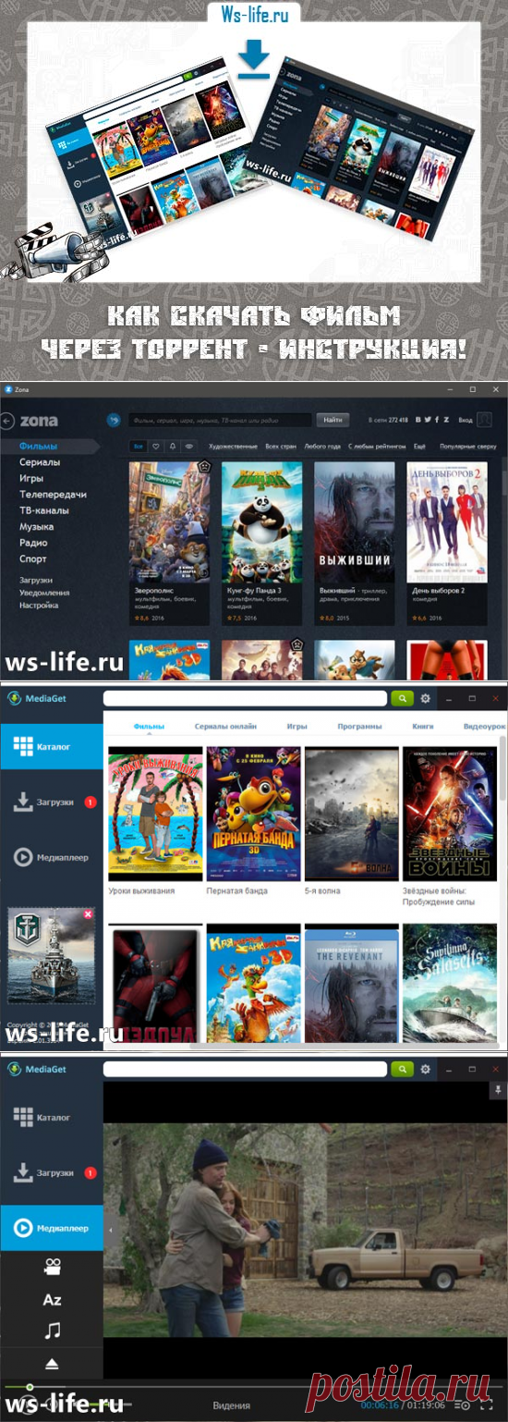Click the user avatar icon in Zona
This screenshot has height=1422, width=508.
(x=485, y=420)
